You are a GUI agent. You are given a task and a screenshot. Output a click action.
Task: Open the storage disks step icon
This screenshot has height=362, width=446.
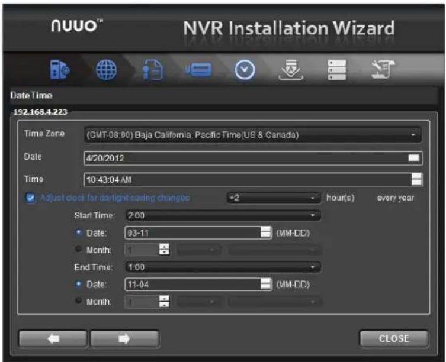[x=337, y=70]
